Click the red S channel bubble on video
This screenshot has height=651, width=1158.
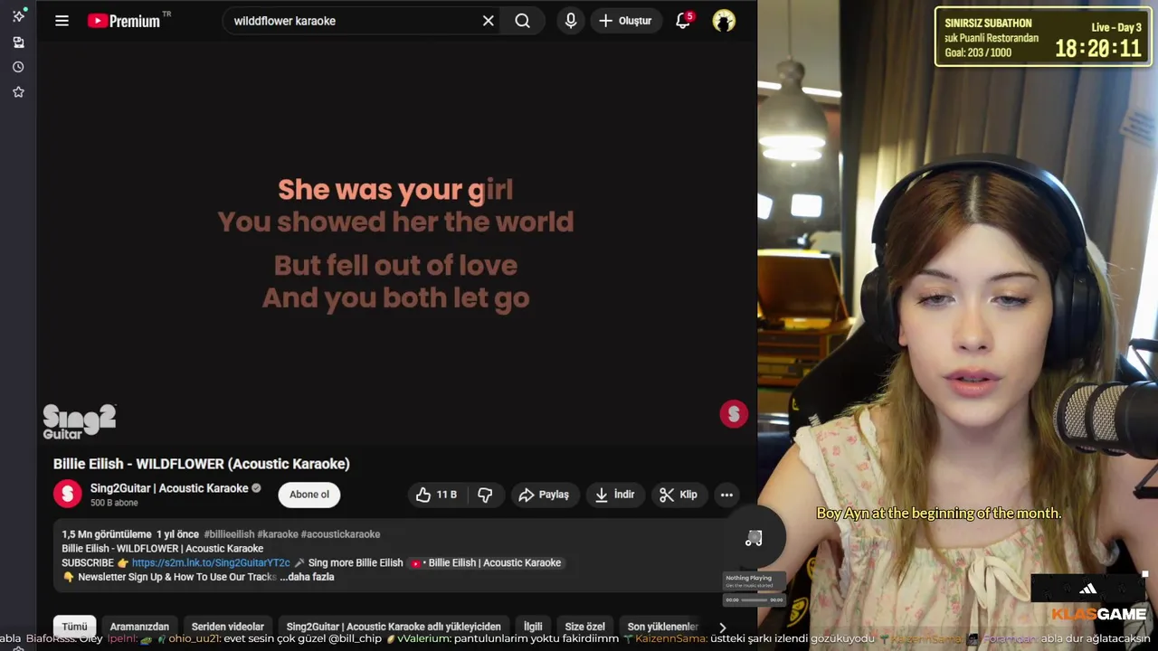(x=734, y=414)
